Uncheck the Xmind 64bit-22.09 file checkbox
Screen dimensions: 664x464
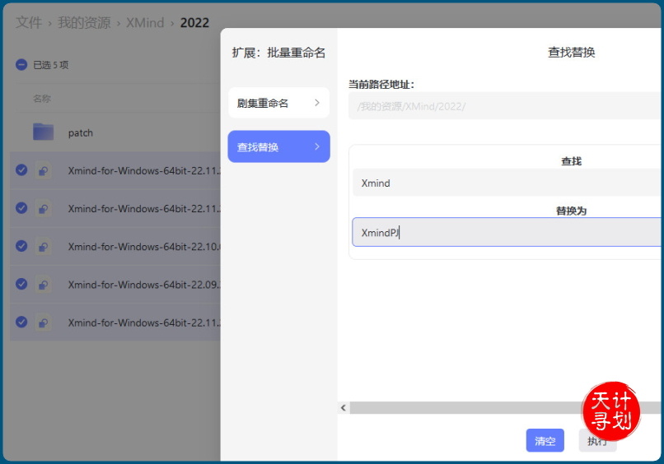(x=21, y=284)
